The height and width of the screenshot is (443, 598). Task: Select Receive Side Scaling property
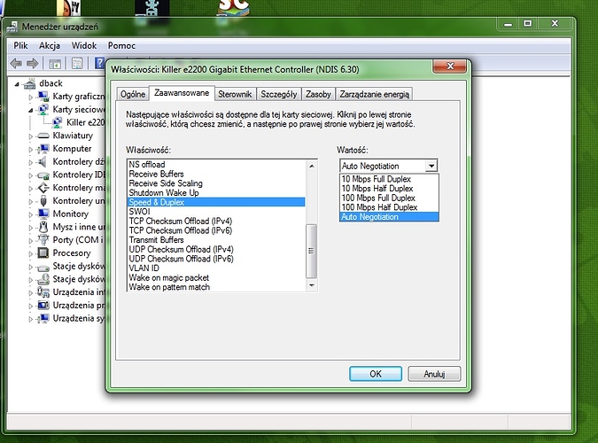(x=216, y=183)
